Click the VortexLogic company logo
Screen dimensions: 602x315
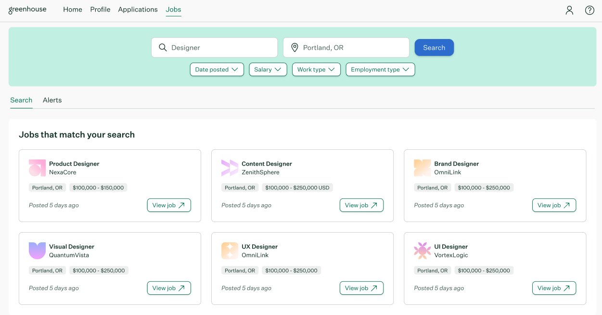tap(422, 251)
